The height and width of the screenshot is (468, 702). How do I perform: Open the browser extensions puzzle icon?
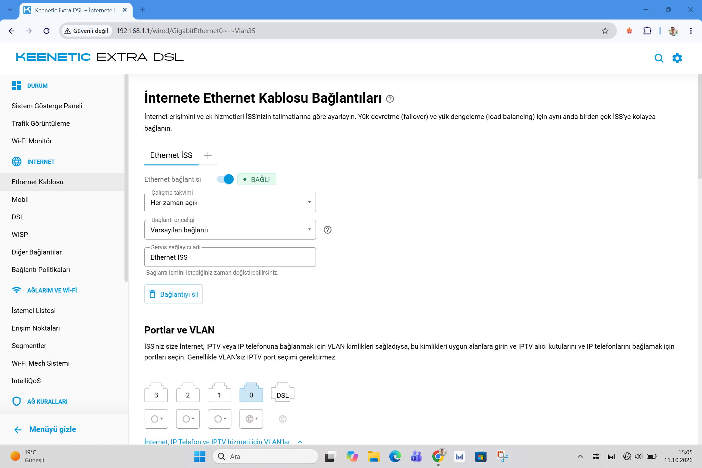647,31
